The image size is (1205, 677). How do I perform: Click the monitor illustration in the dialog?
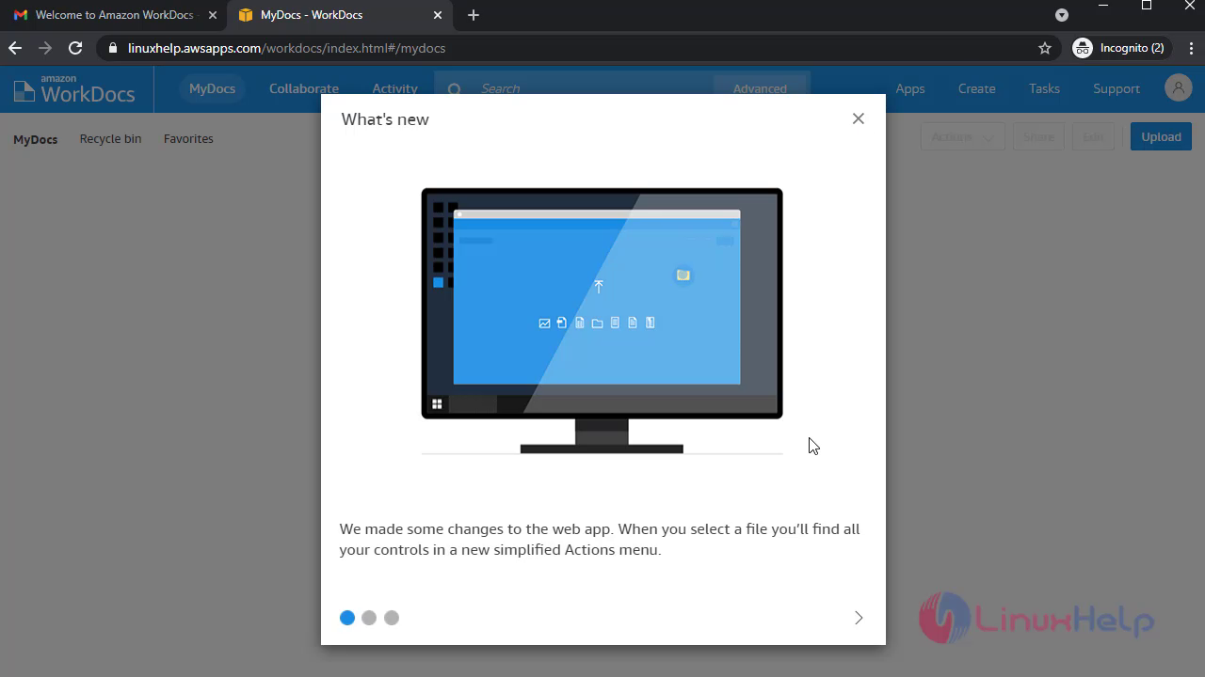(x=602, y=321)
